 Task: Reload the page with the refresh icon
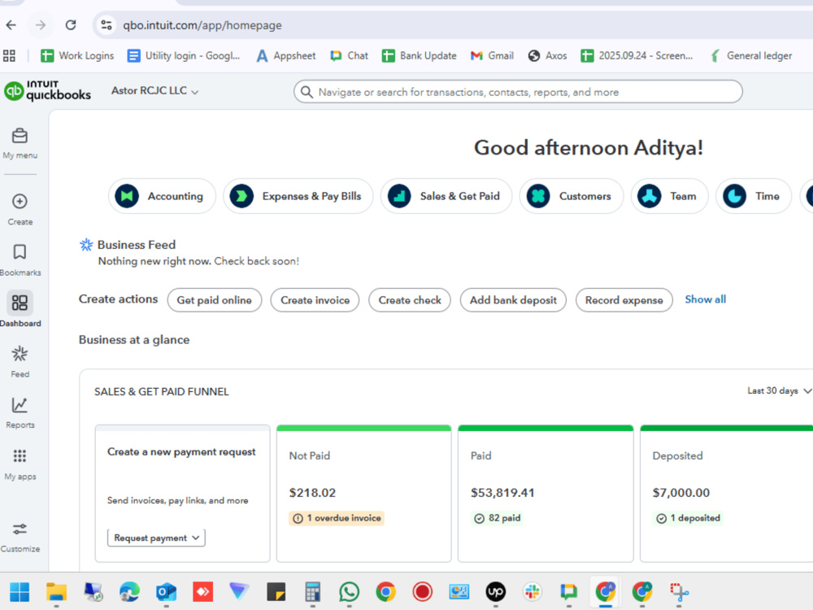click(71, 25)
